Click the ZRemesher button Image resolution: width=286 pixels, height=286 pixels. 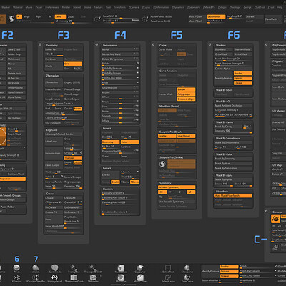pyautogui.click(x=54, y=82)
